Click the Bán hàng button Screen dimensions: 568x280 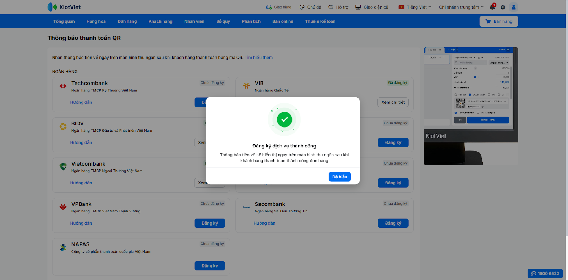click(x=499, y=21)
